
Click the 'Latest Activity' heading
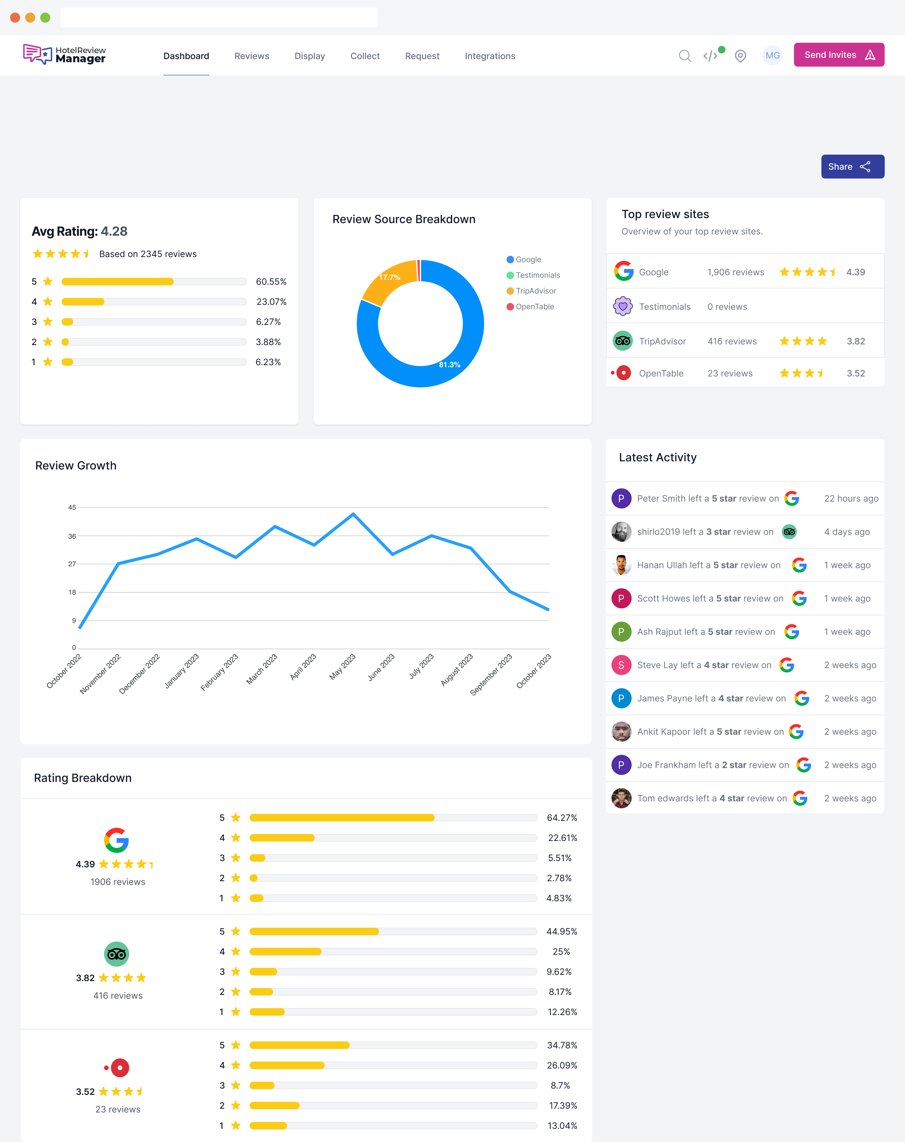[658, 457]
